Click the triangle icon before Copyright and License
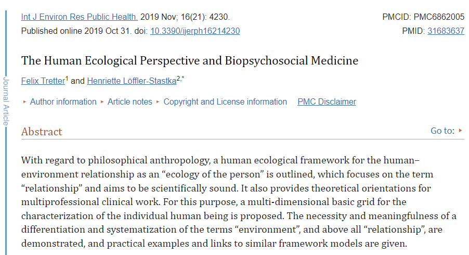This screenshot has width=469, height=255. (x=158, y=102)
